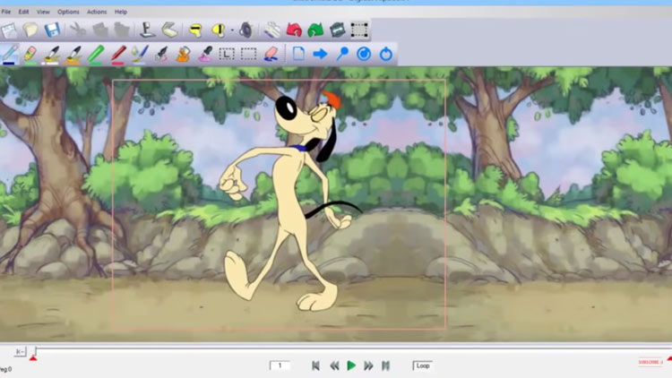672x378 pixels.
Task: Select the brush tool with white swatch
Action: click(x=51, y=55)
